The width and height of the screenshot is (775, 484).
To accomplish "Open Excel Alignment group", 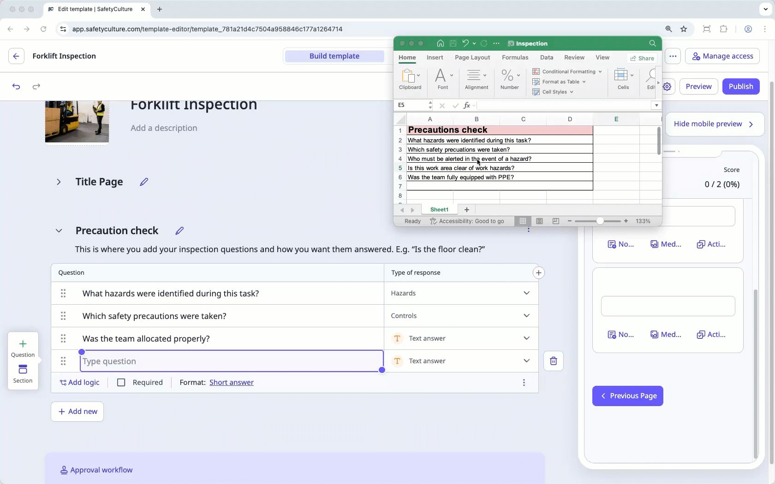I will point(477,79).
